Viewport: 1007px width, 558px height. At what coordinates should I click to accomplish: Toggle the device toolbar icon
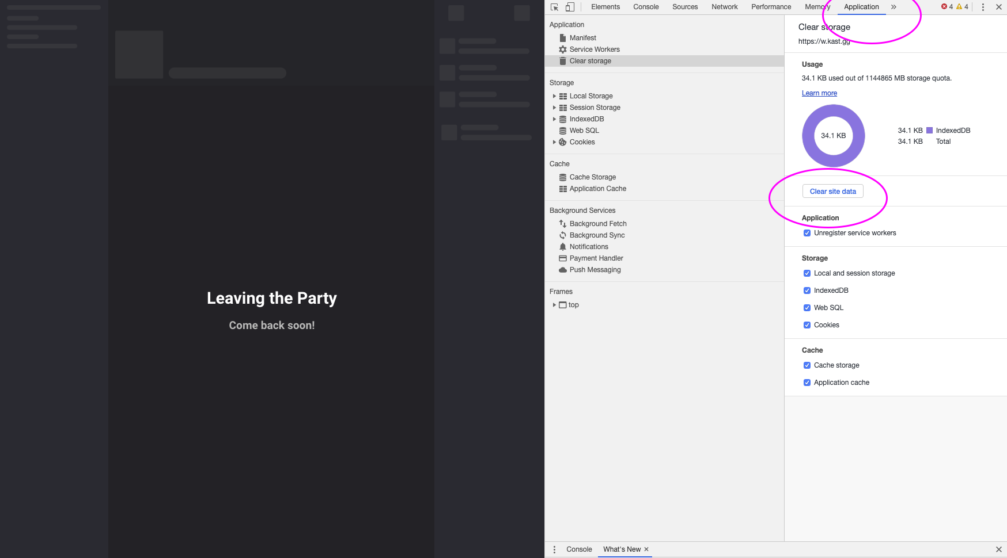pyautogui.click(x=570, y=7)
